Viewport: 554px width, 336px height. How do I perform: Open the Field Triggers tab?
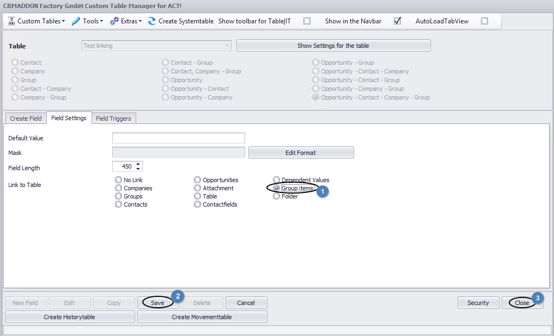[113, 119]
